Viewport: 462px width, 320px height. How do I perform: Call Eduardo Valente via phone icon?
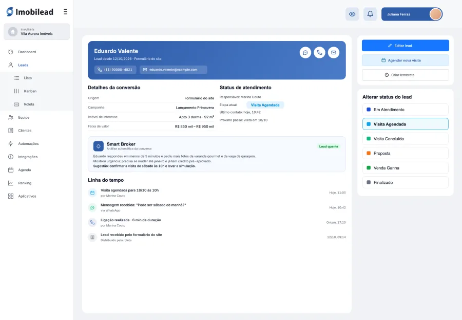tap(319, 53)
